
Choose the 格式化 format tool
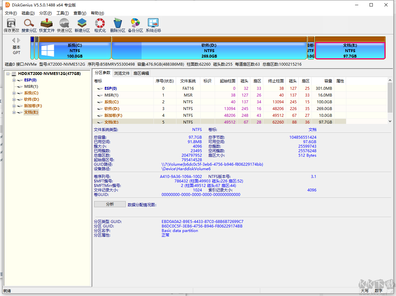point(100,25)
